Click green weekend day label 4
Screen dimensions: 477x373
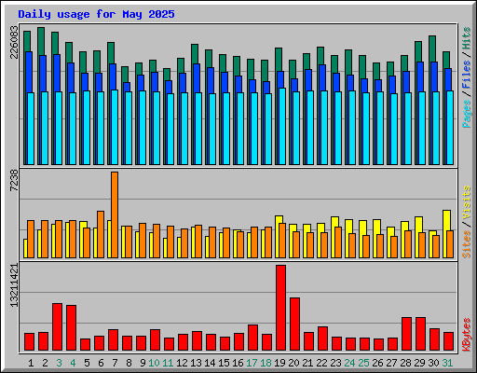click(73, 363)
